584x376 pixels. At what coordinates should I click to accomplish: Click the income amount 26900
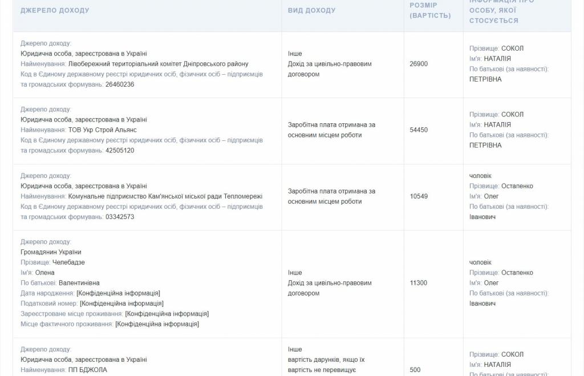point(419,64)
